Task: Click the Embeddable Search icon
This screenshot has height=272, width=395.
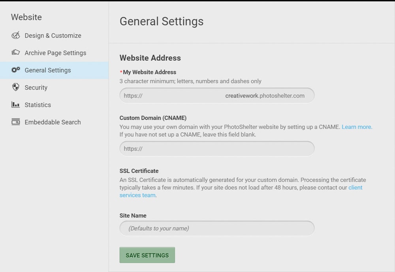Action: (16, 122)
